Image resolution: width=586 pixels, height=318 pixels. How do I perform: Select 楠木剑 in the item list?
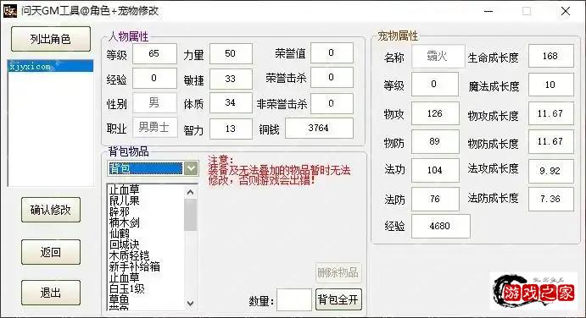coord(124,223)
